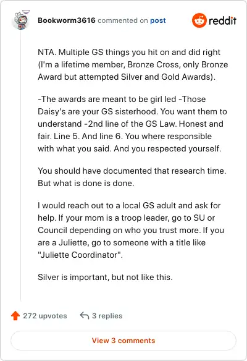Click Bookworm3616's avatar image
Viewport: 247px width, 361px height.
[x=21, y=20]
